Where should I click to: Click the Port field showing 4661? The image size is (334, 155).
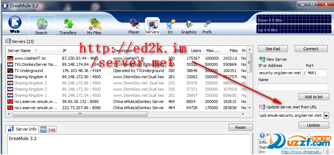point(316,73)
